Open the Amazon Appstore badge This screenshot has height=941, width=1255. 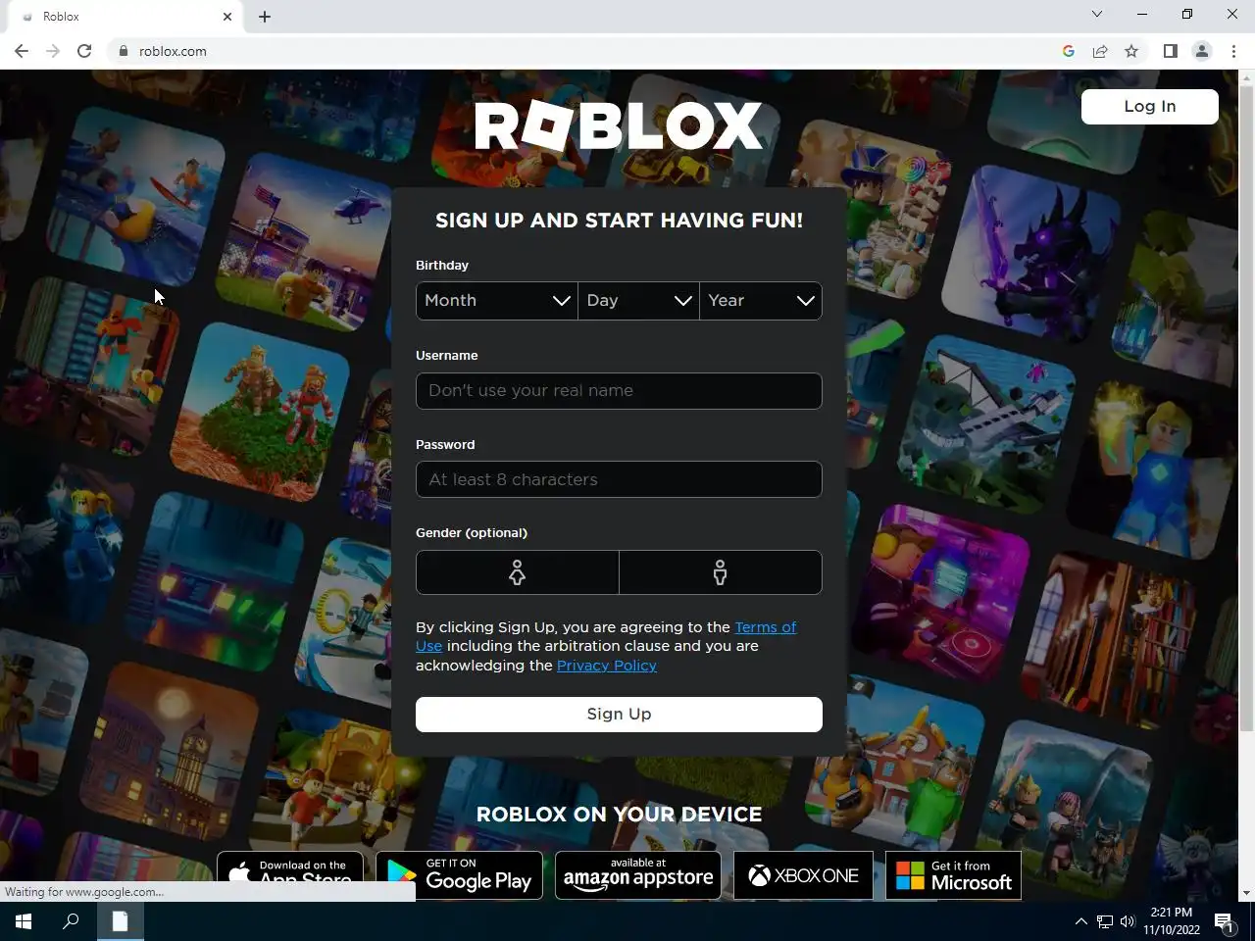(638, 875)
